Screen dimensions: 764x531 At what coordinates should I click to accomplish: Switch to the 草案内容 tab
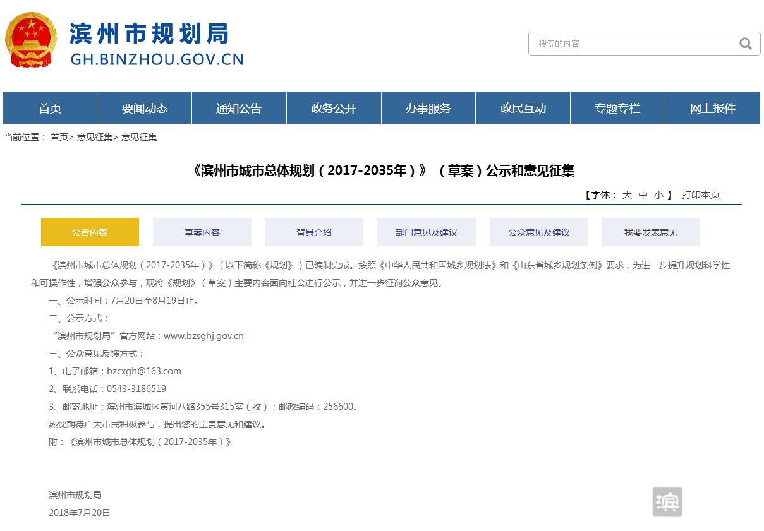[x=202, y=232]
